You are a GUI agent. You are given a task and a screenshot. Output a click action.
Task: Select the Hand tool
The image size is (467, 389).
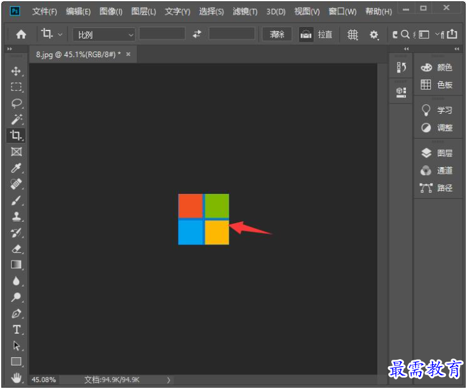16,378
